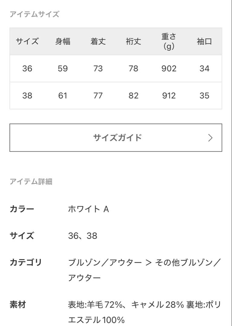Image resolution: width=232 pixels, height=326 pixels.
Task: Select the 重さ(g) column header
Action: tap(168, 42)
